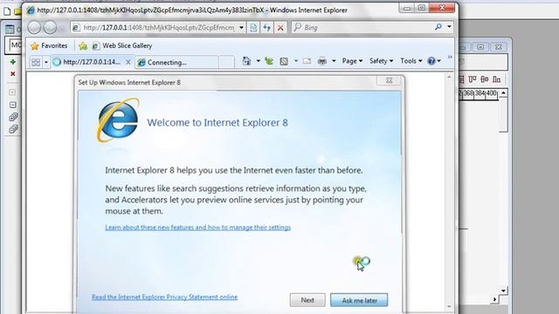Switch to the Connecting... tab

coord(176,62)
